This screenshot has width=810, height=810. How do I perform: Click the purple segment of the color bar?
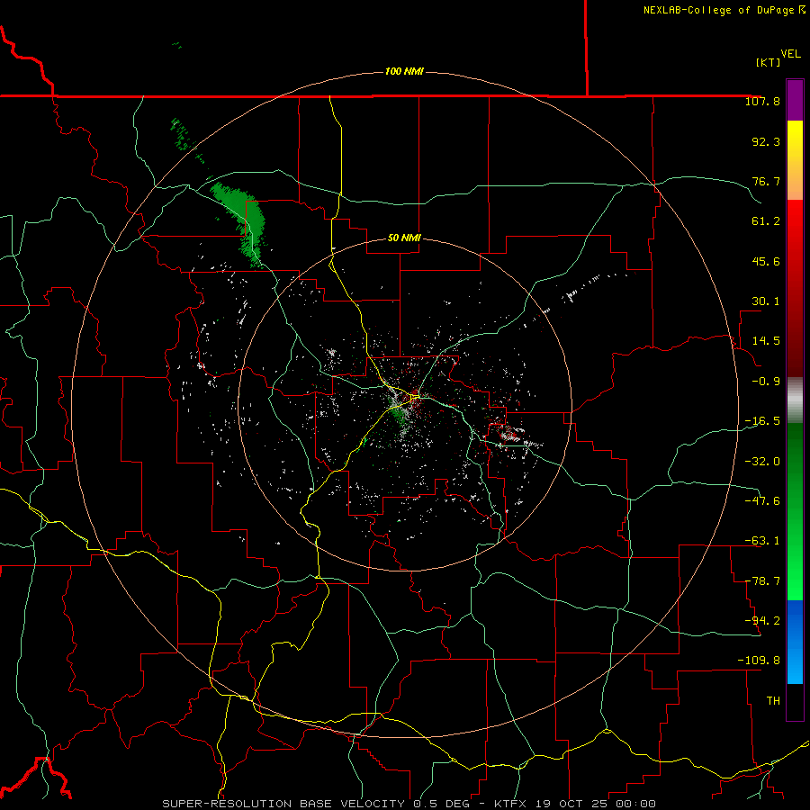point(795,101)
